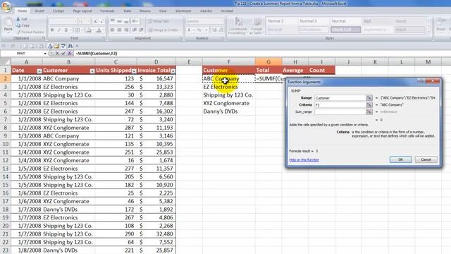Click the Increase Font Size icon
This screenshot has height=254, width=451.
pyautogui.click(x=95, y=21)
